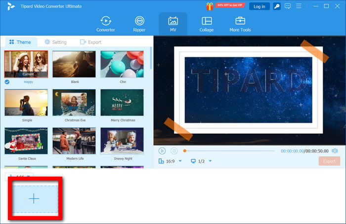The width and height of the screenshot is (346, 224).
Task: Open the register key icon
Action: click(277, 6)
